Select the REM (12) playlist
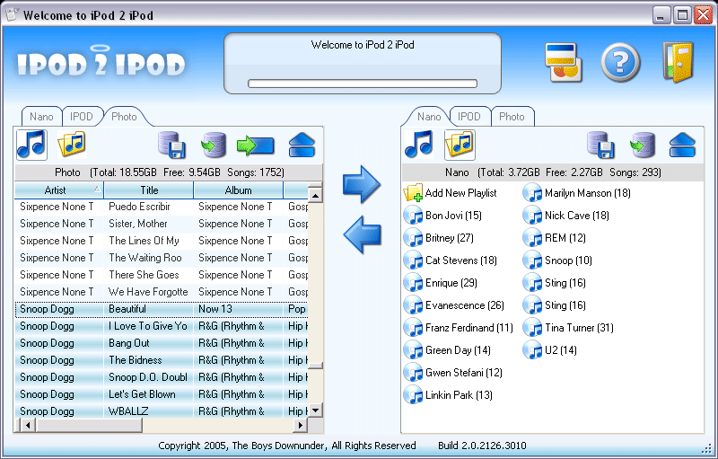Screen dimensions: 718x459 [555, 238]
